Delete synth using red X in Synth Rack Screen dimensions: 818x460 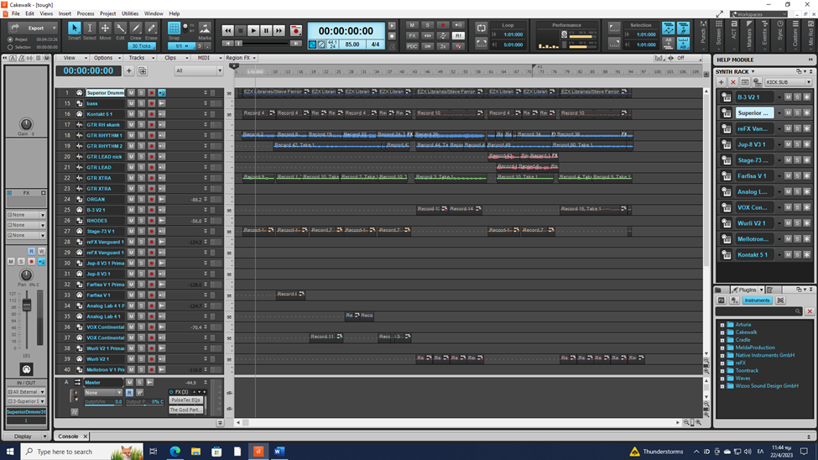733,82
